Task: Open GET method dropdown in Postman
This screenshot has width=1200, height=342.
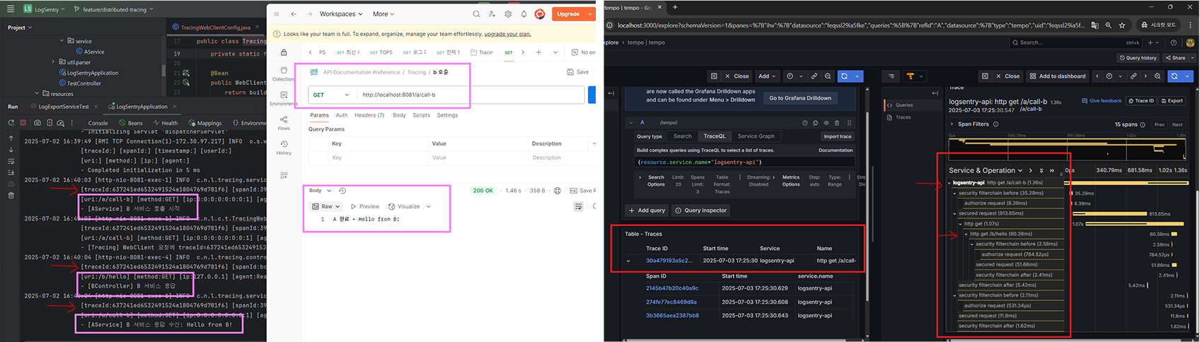Action: point(331,95)
